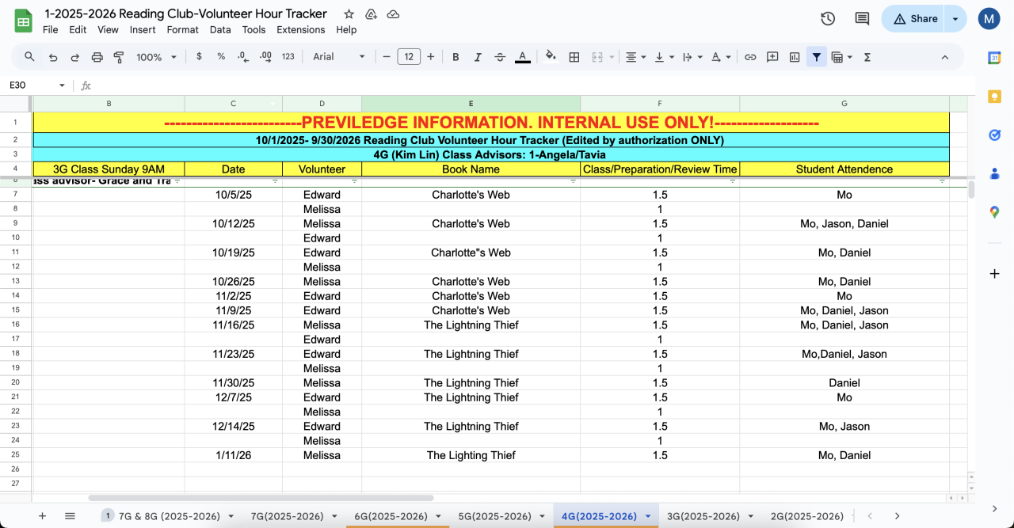Click the print icon
The width and height of the screenshot is (1014, 528).
(x=97, y=57)
